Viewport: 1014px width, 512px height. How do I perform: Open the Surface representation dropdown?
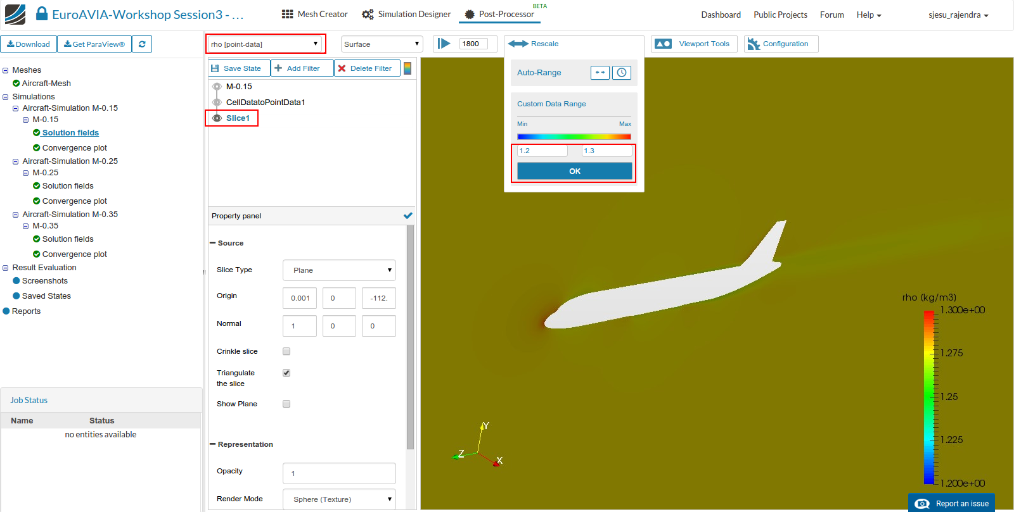point(382,44)
